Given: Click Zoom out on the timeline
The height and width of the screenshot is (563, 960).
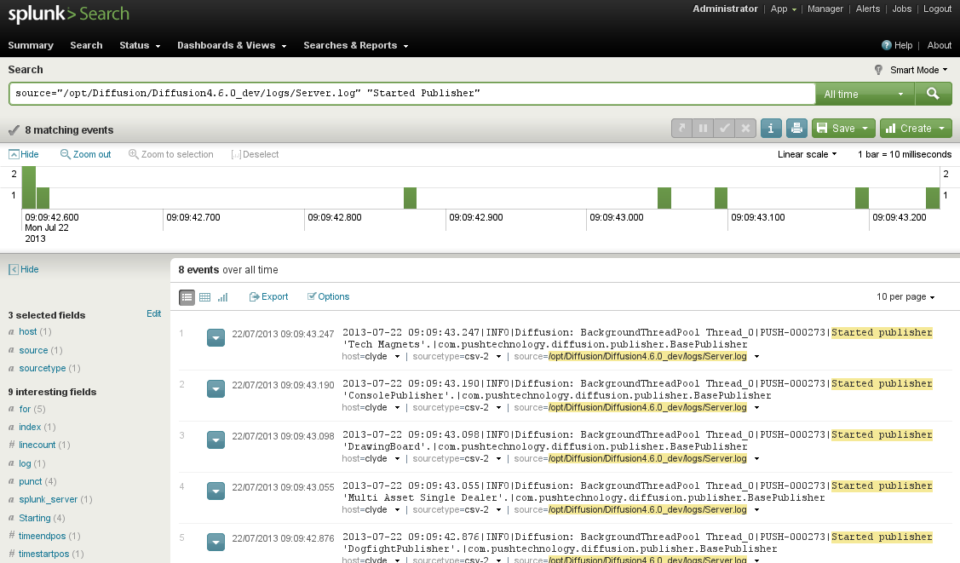Looking at the screenshot, I should coord(86,154).
